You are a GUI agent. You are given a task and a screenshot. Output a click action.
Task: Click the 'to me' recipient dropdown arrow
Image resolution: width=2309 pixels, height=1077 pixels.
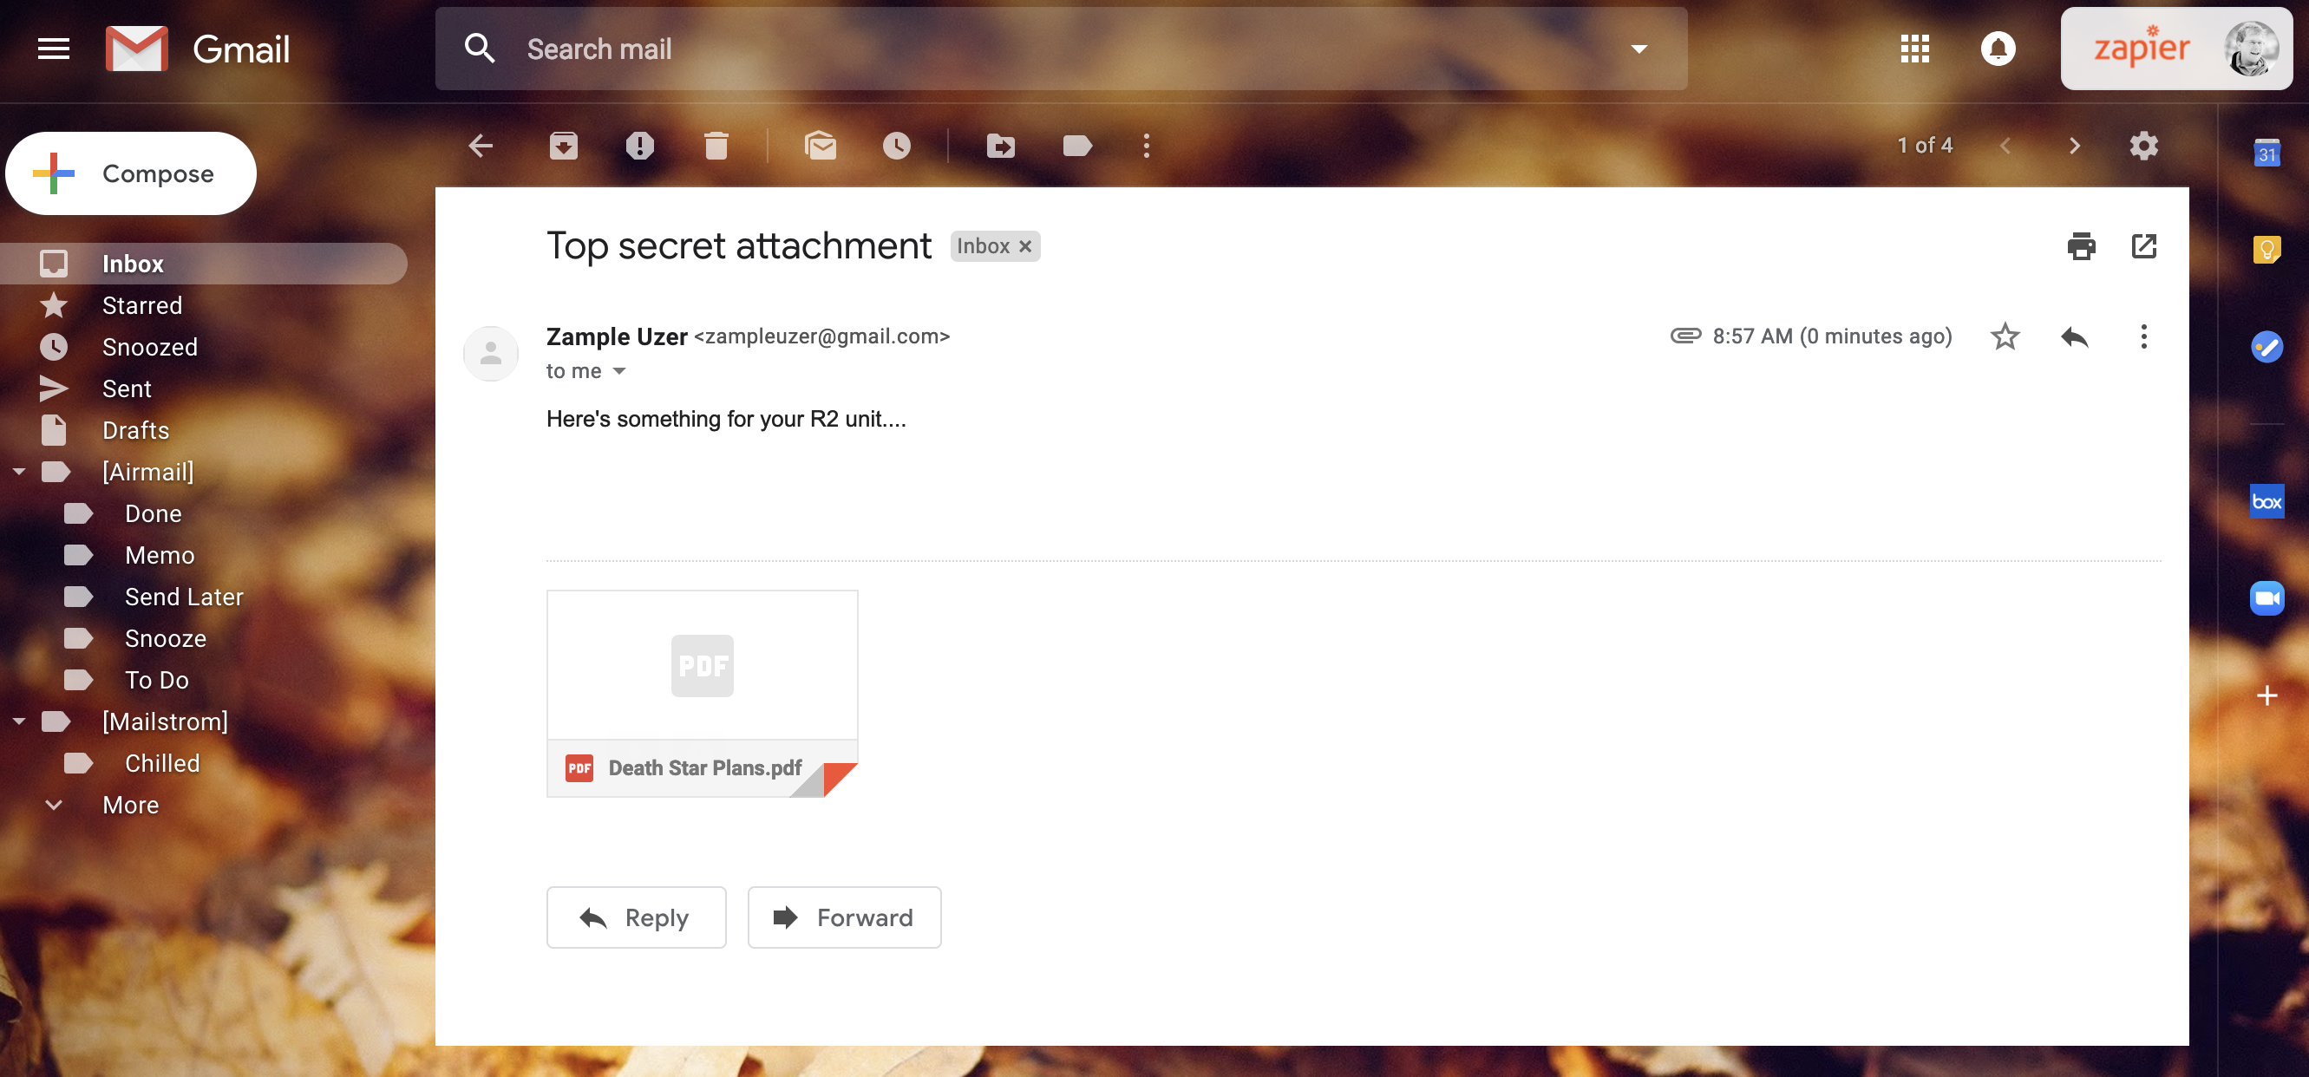620,371
